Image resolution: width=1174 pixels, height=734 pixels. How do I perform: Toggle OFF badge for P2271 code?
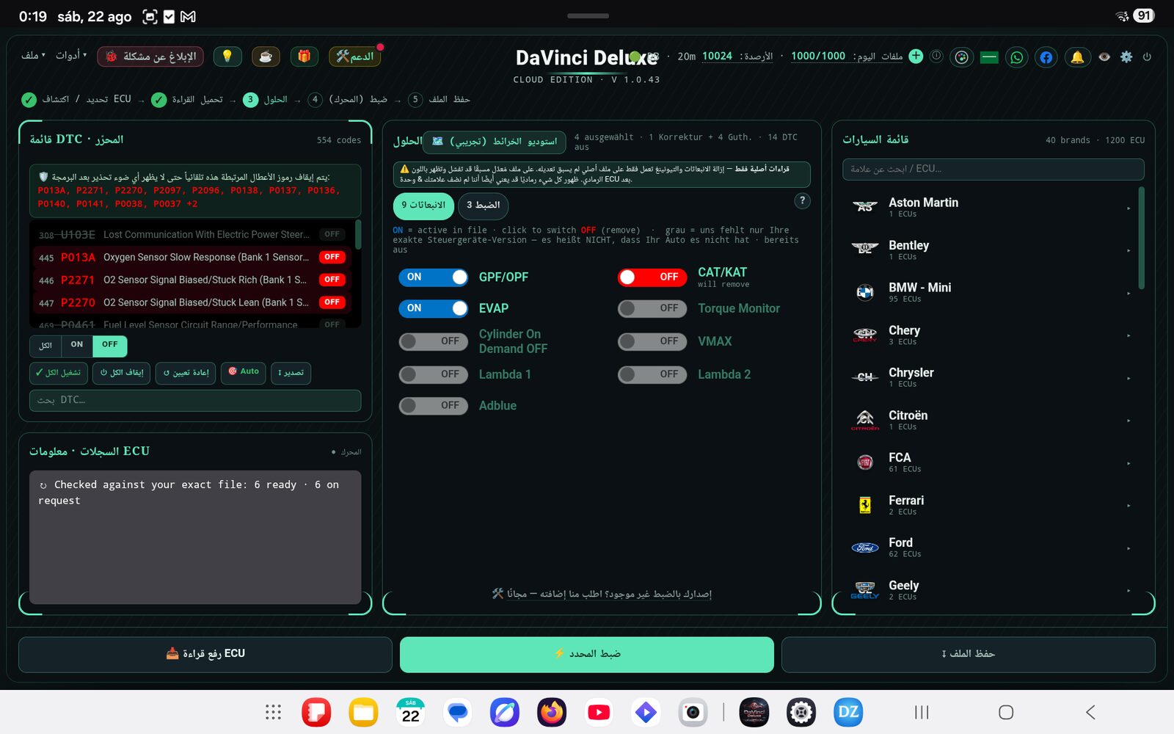(332, 280)
